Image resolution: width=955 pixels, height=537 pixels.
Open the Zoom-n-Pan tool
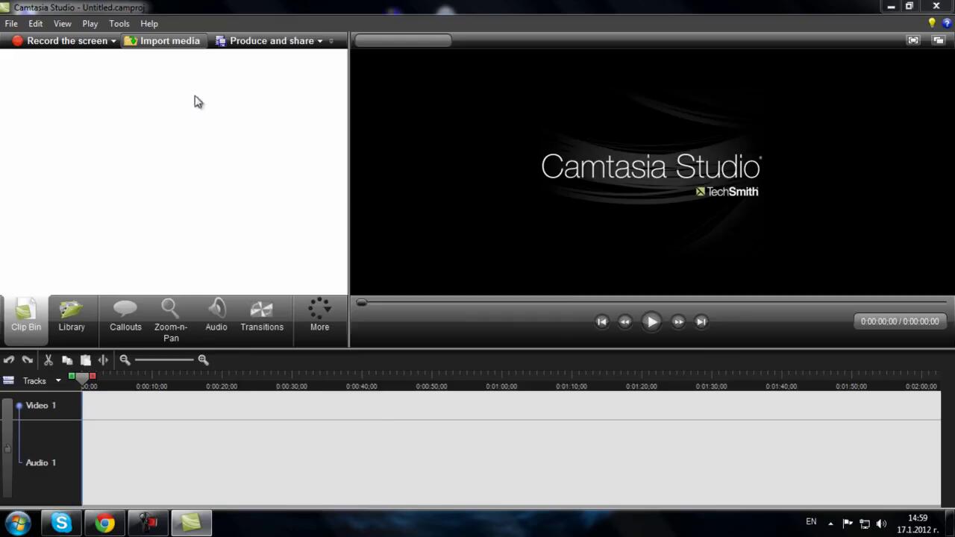pos(170,319)
